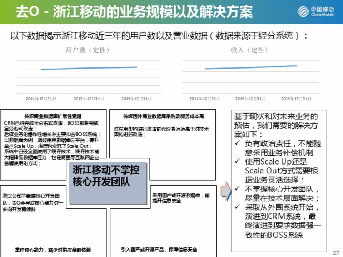The width and height of the screenshot is (343, 257).
Task: Click the 2013年12月31日 label on 收入 chart
Action: [x=296, y=99]
